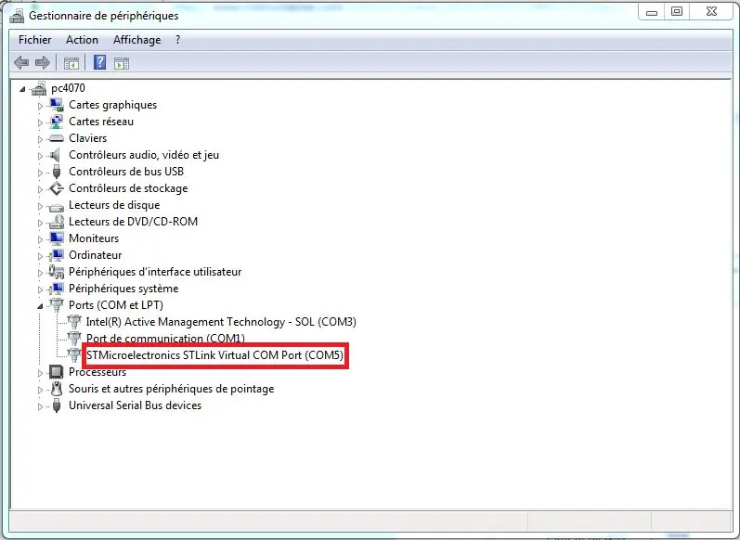Select the Processeurs label
Screen dimensions: 740x540
click(x=97, y=372)
